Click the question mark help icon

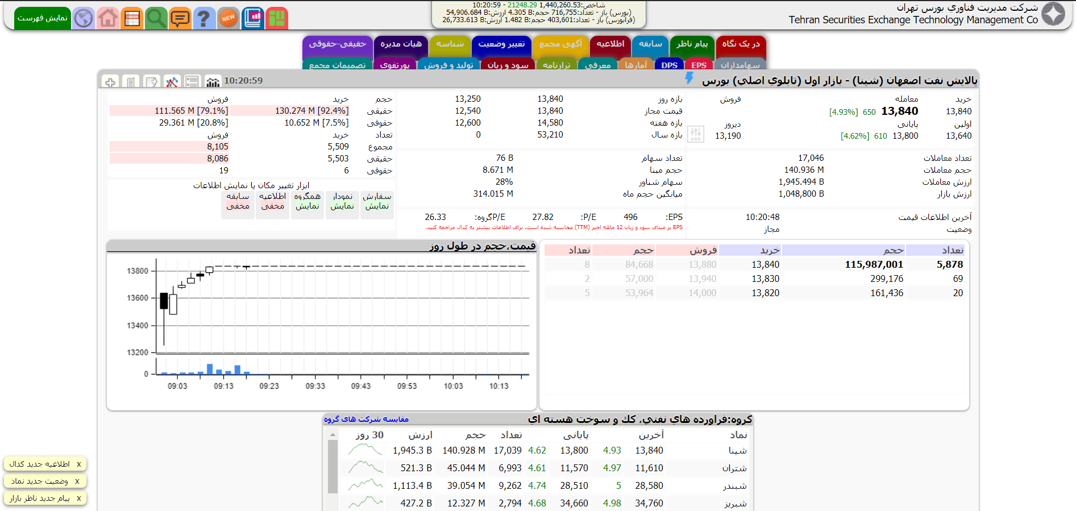(x=203, y=18)
